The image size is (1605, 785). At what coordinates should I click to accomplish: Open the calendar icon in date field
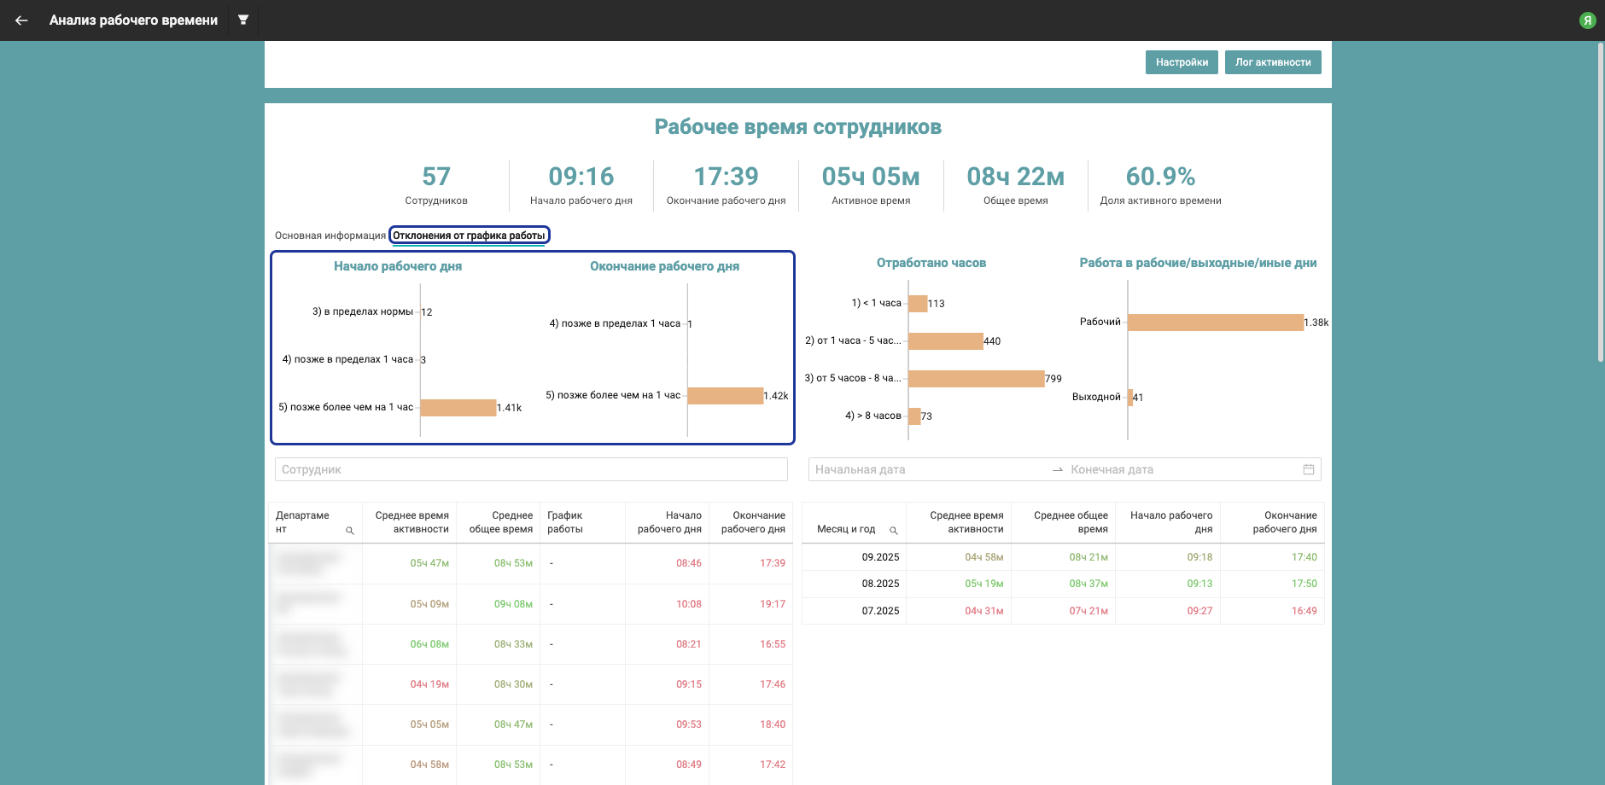click(x=1308, y=469)
